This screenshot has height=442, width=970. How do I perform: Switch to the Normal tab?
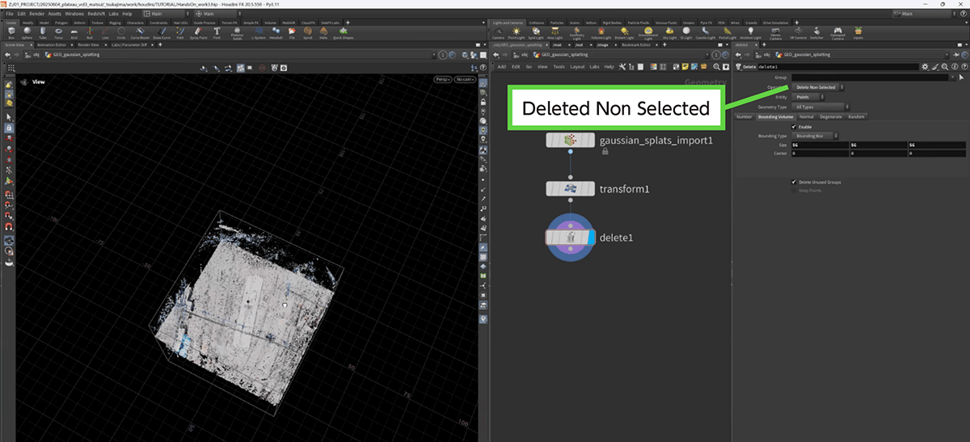pyautogui.click(x=806, y=117)
